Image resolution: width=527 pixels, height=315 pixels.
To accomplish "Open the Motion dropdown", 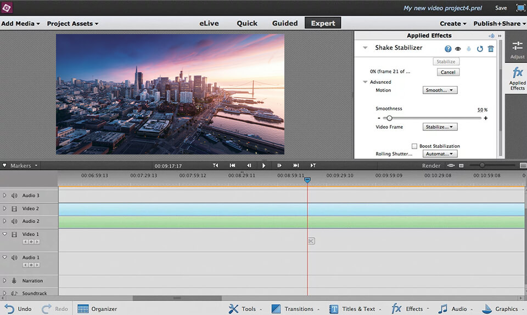I will coord(440,90).
